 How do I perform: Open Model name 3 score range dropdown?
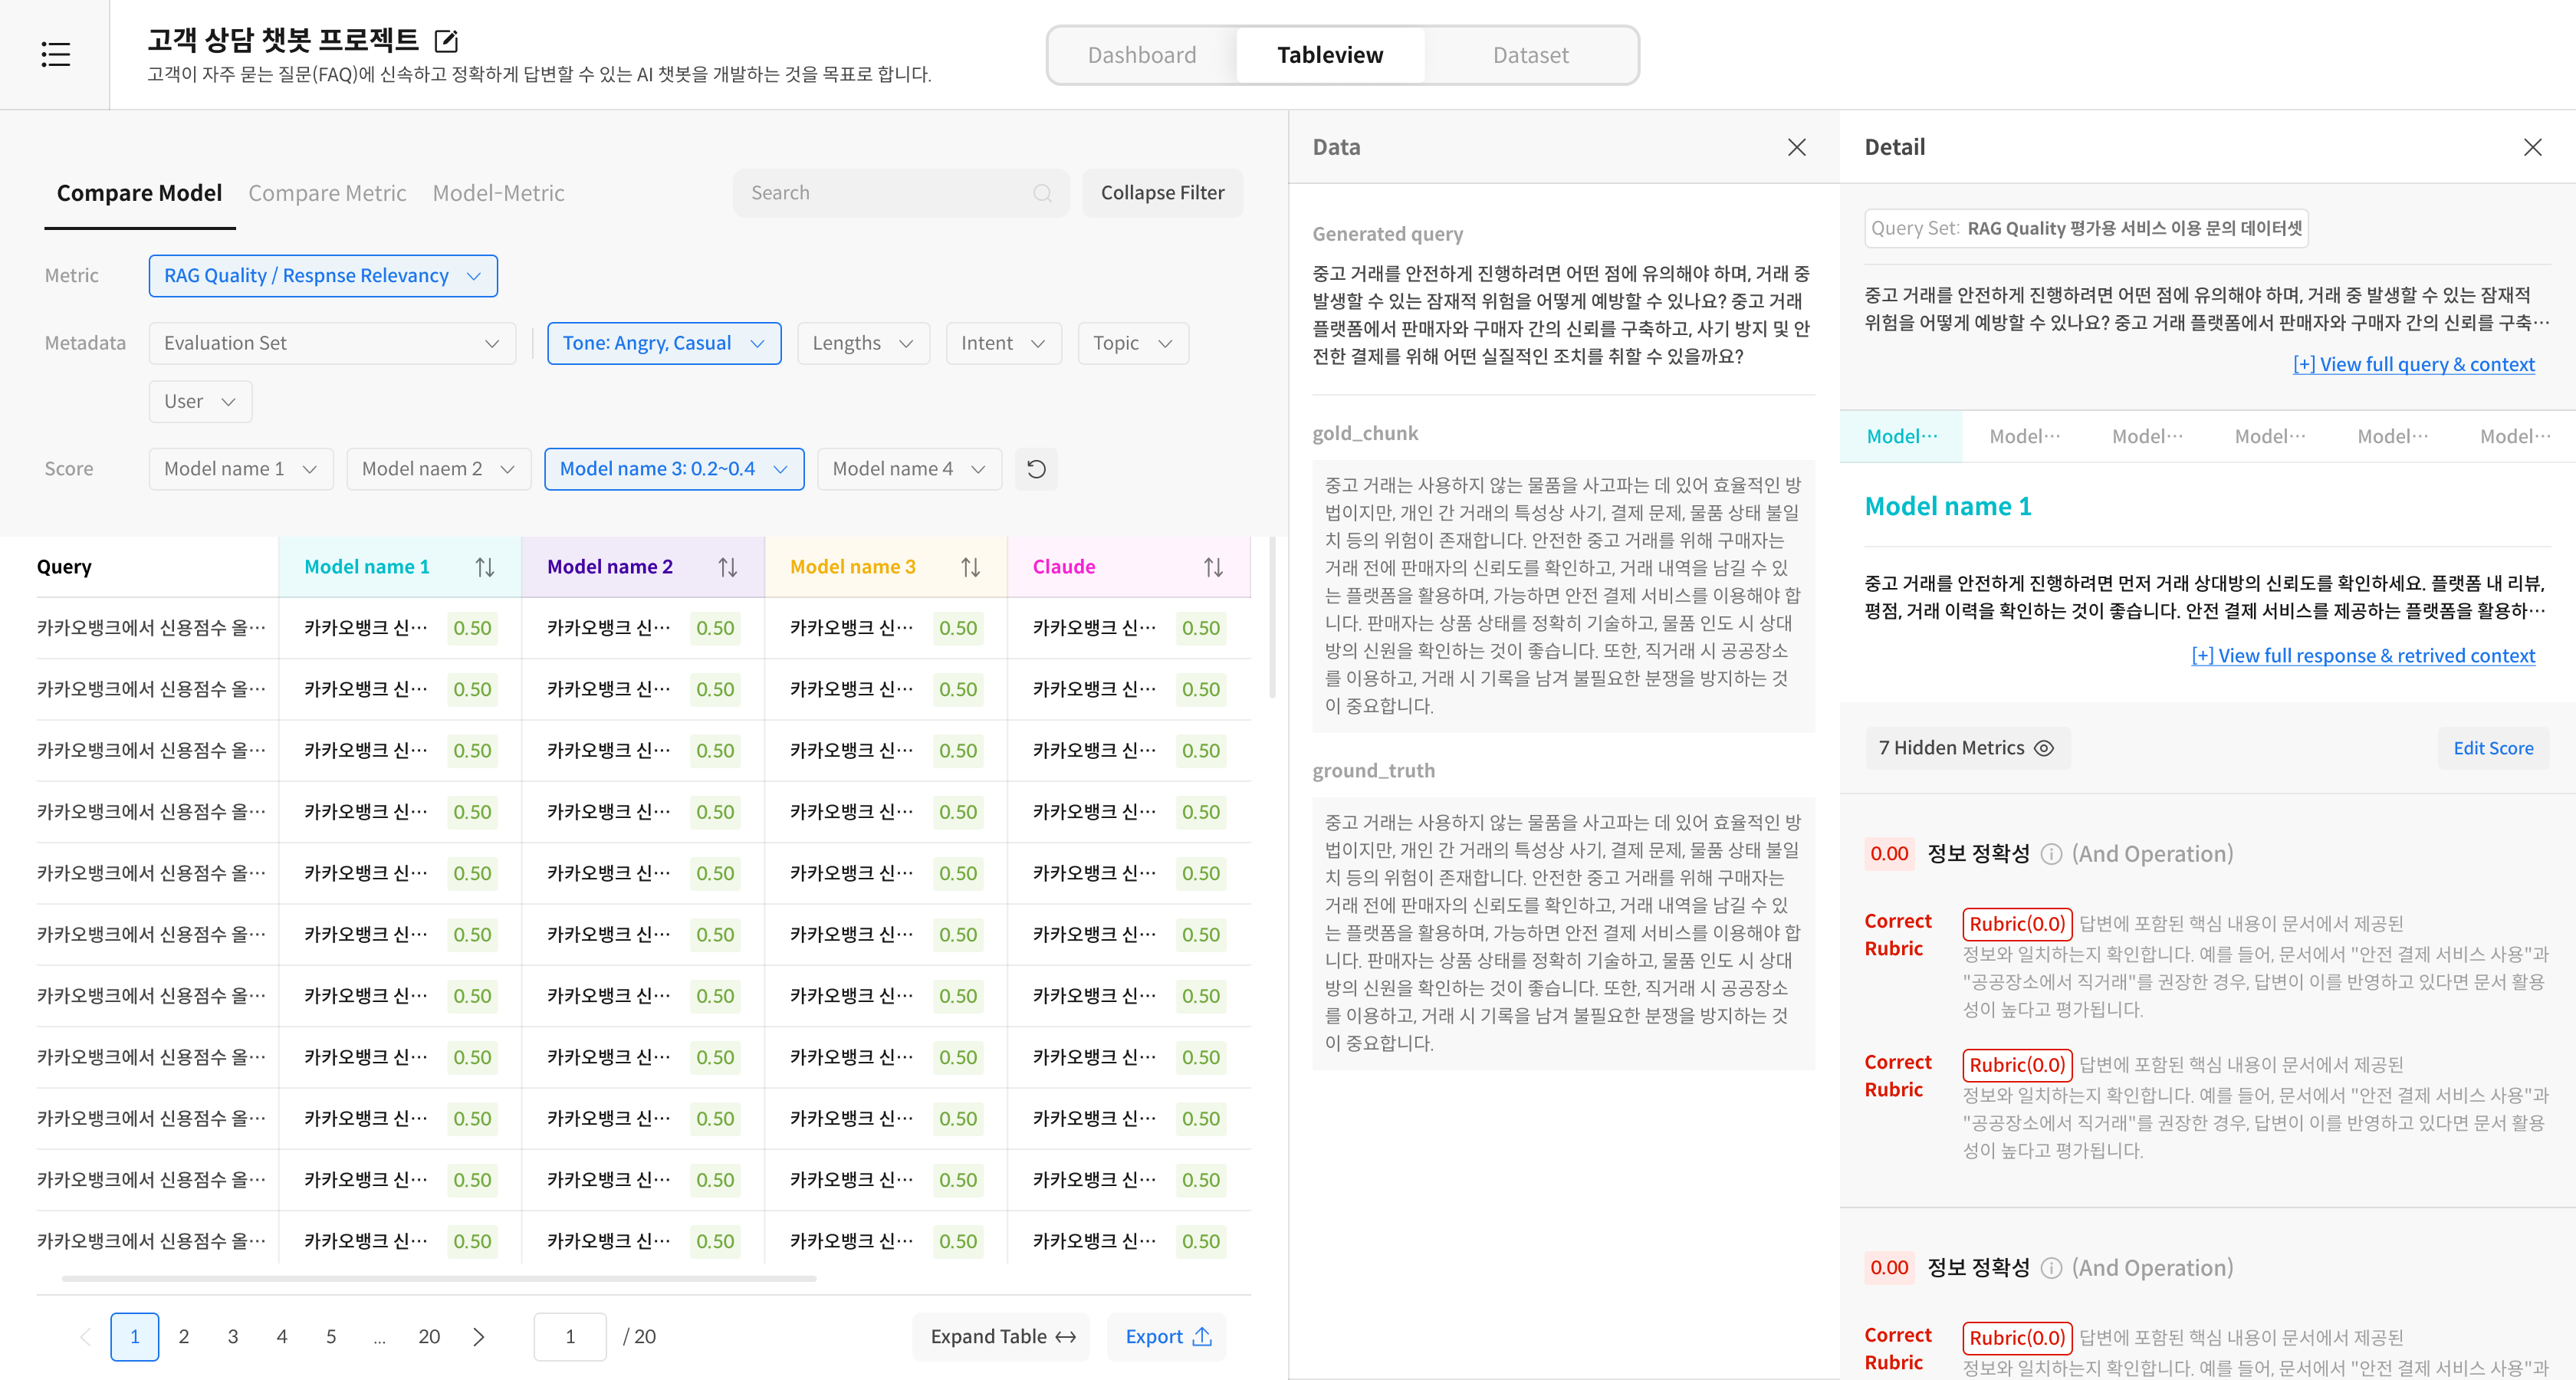coord(673,469)
